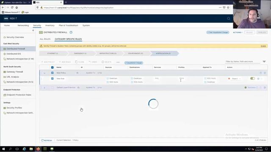Open the more actions ellipsis in rules toolbar
This screenshot has height=152, width=271.
click(x=118, y=62)
